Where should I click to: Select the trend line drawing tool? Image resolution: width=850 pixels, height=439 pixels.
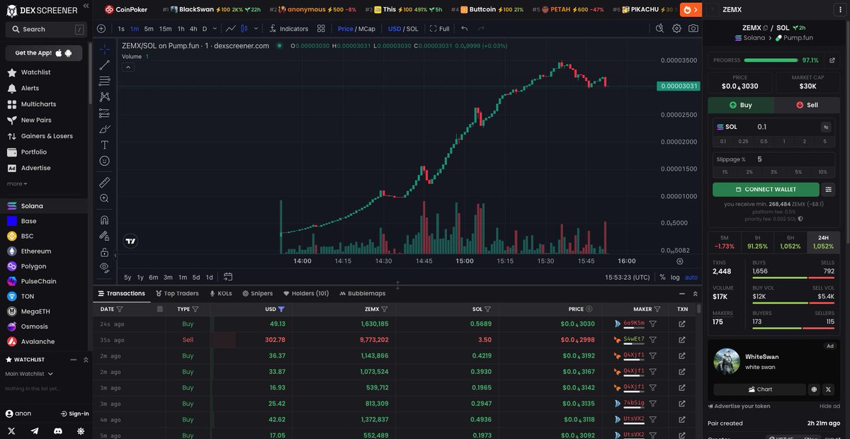click(105, 65)
